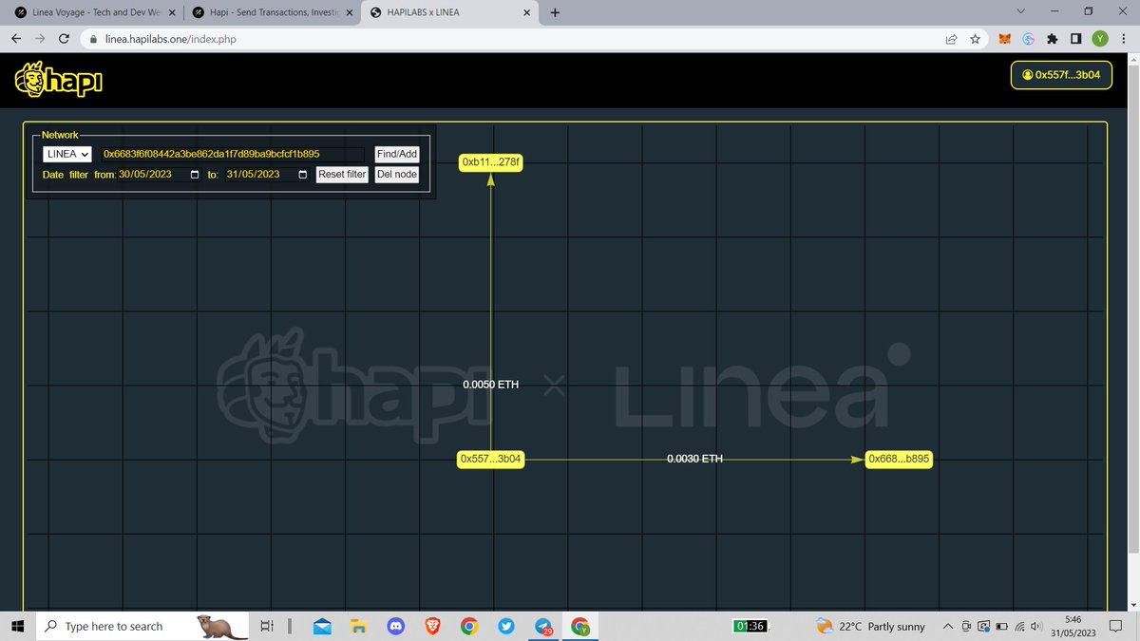Open the Chrome profile Y avatar
The height and width of the screenshot is (641, 1140).
(1100, 39)
